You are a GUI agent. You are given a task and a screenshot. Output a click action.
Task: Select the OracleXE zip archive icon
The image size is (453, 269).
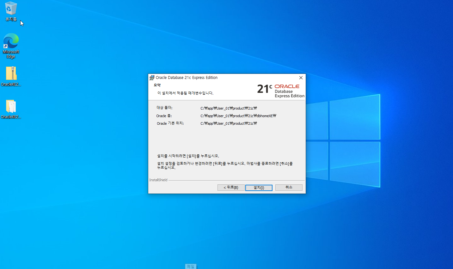(x=11, y=76)
